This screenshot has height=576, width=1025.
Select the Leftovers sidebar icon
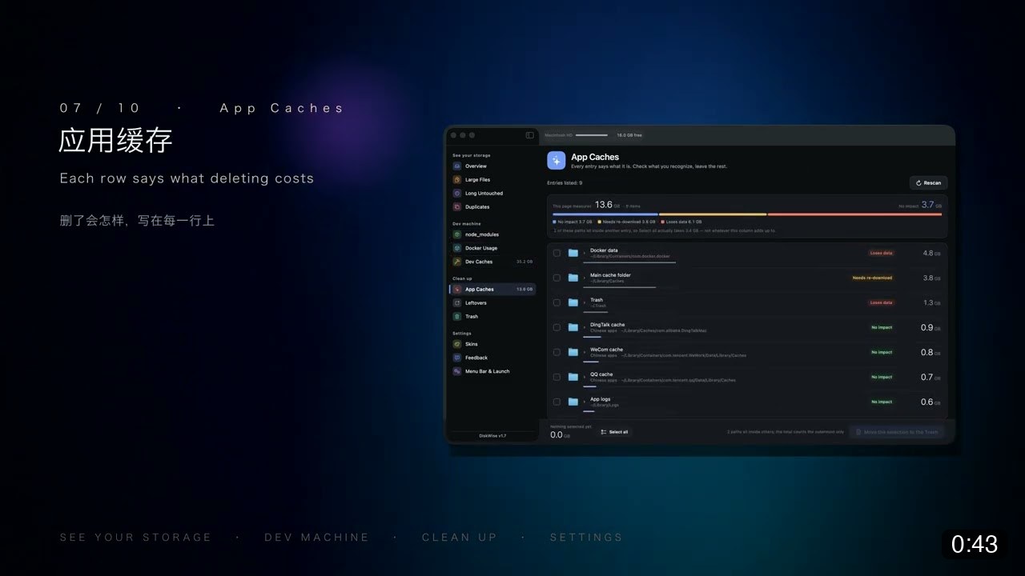(x=457, y=302)
